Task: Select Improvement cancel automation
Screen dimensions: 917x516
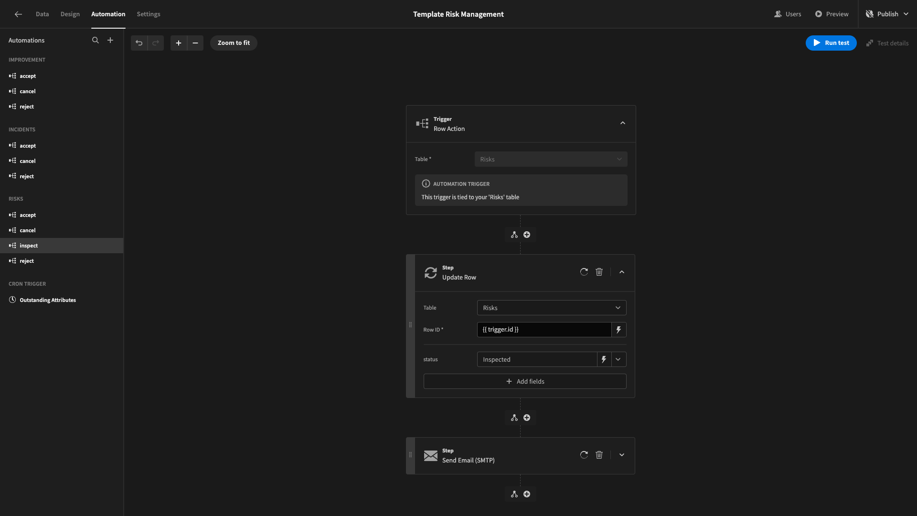Action: [x=62, y=91]
